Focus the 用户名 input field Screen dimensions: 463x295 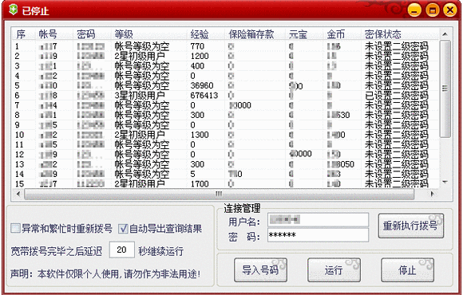pos(318,220)
